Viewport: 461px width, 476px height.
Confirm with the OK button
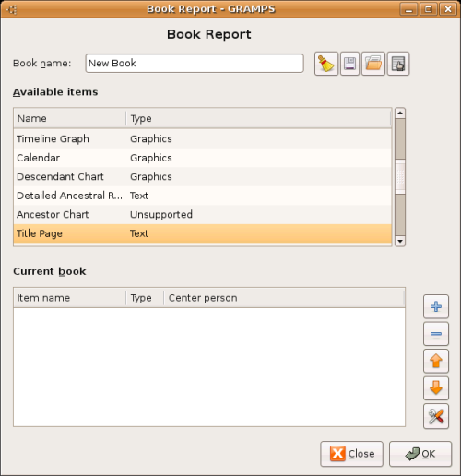[x=420, y=454]
